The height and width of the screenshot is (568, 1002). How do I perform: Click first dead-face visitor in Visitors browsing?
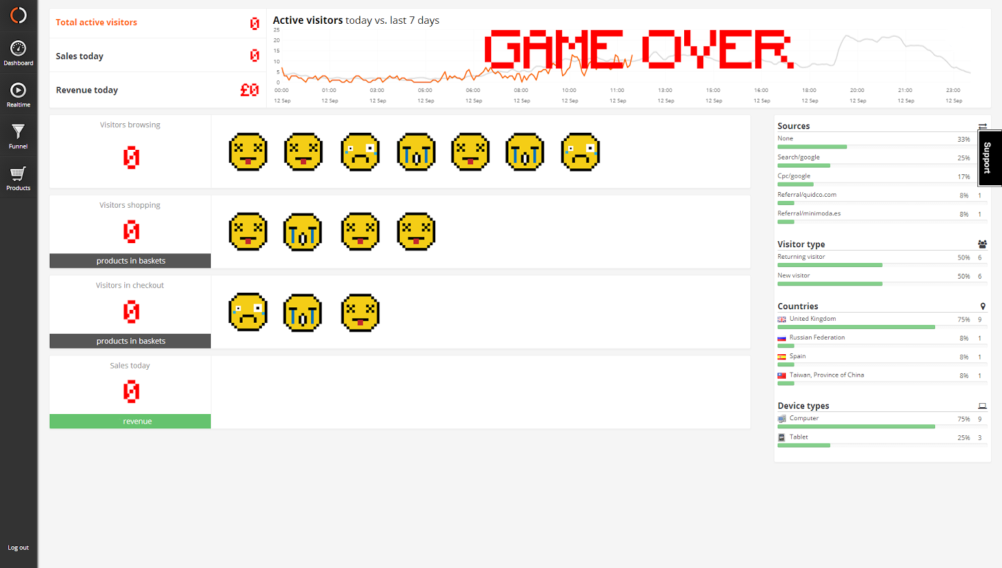click(248, 152)
